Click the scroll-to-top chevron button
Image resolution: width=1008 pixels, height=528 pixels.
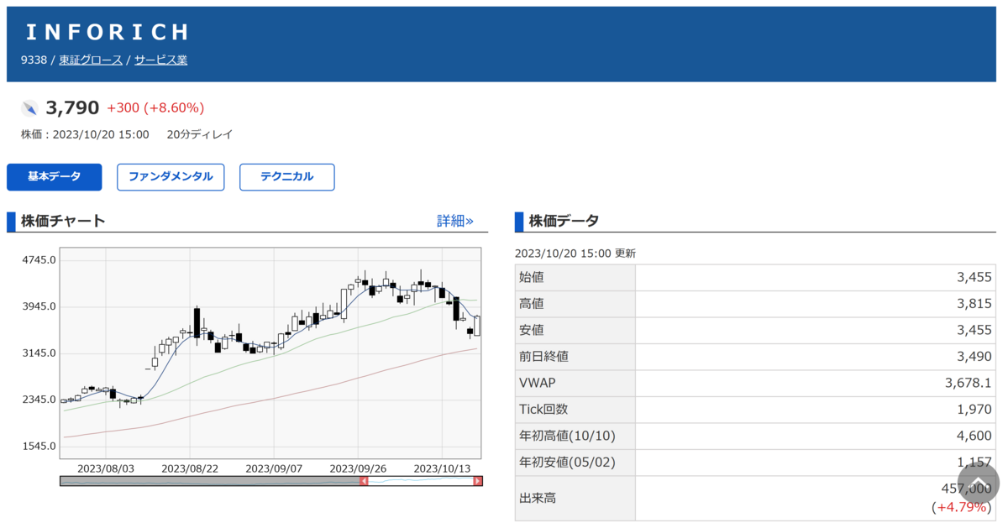click(979, 481)
